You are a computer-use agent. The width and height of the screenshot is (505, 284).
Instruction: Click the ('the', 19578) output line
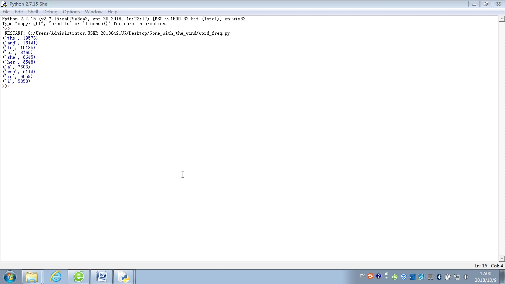pyautogui.click(x=20, y=38)
